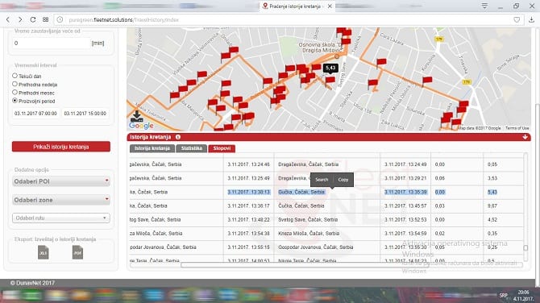Choose Copy in the selection popup
The height and width of the screenshot is (303, 540).
[x=343, y=180]
